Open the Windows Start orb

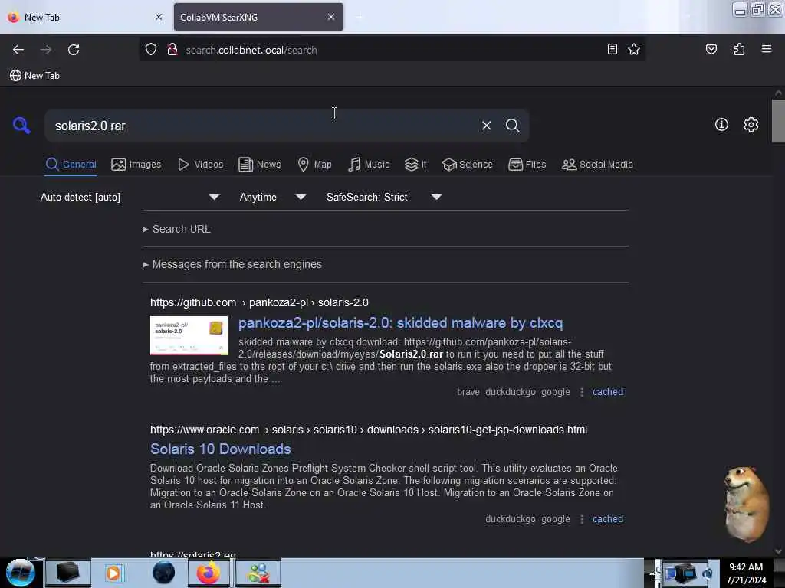tap(20, 573)
